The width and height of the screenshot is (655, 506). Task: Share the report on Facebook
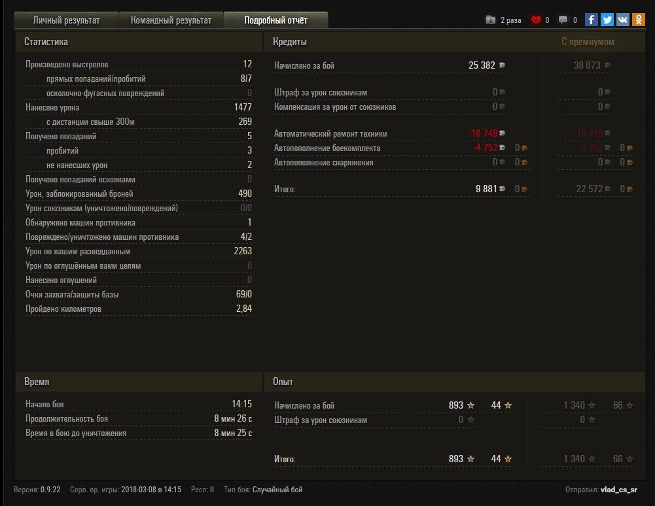(591, 20)
